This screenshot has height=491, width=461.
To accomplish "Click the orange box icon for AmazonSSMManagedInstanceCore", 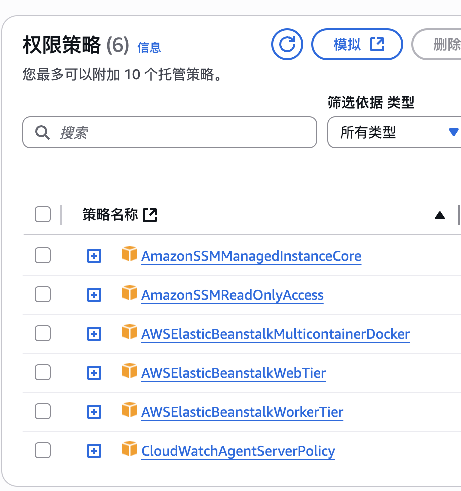I will (x=130, y=253).
